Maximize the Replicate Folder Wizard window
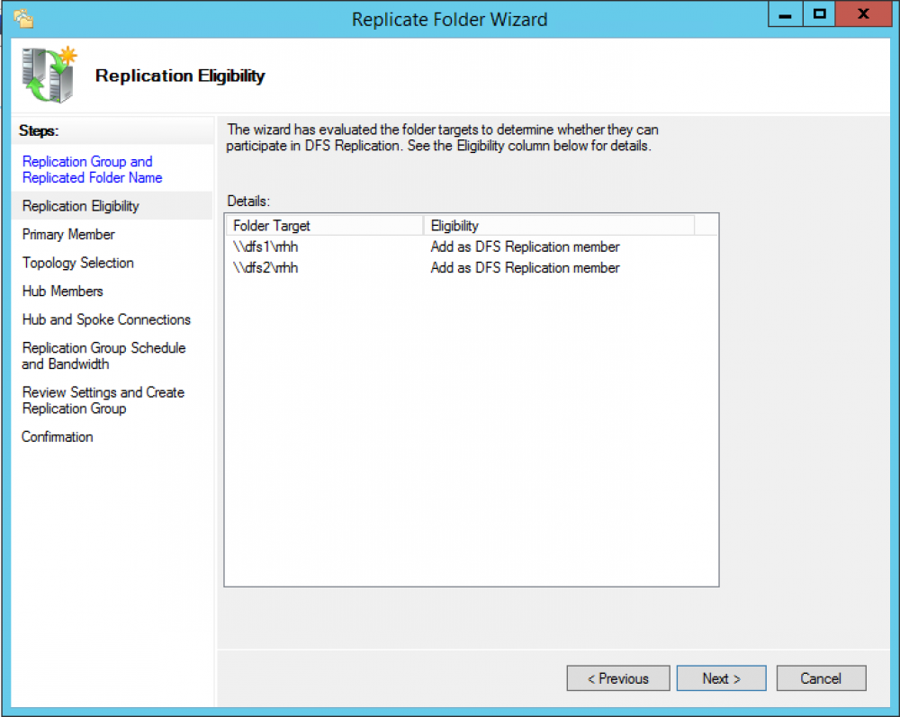 click(822, 14)
